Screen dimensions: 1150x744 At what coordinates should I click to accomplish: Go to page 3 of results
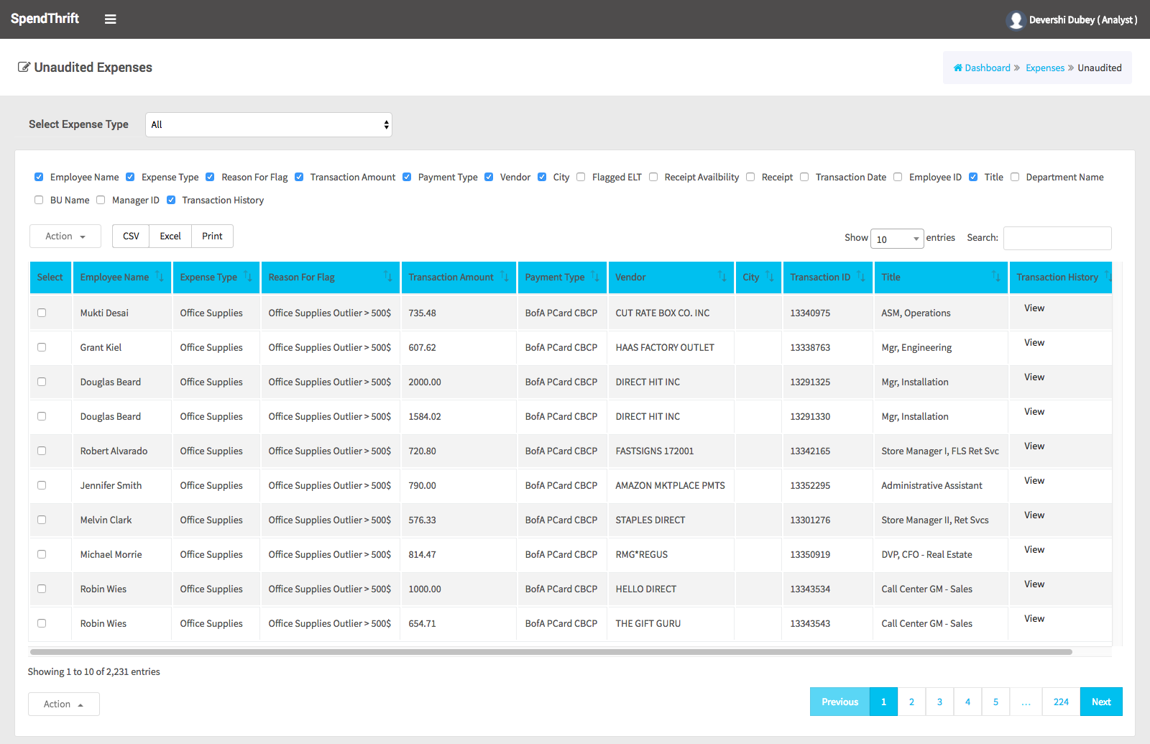(x=939, y=702)
